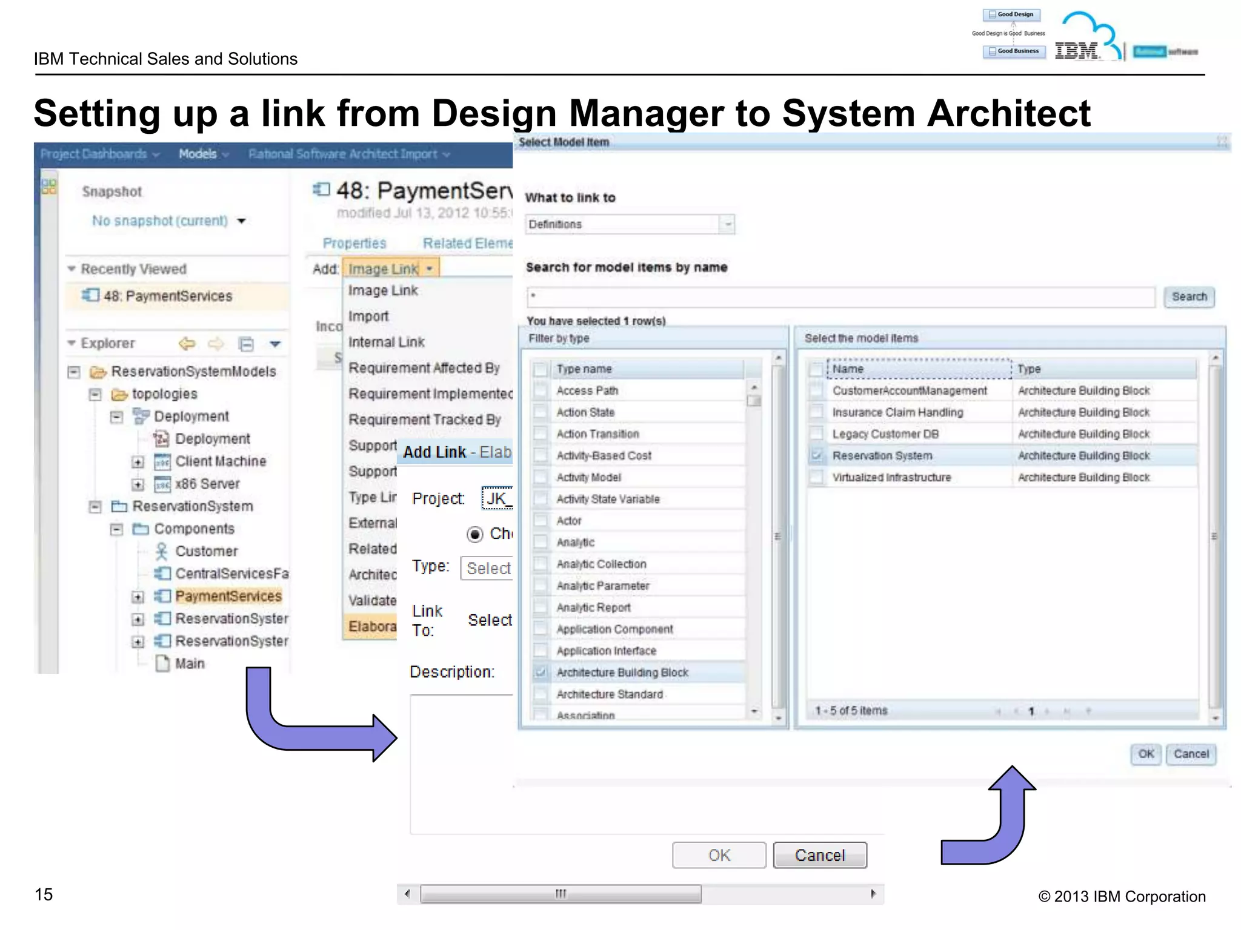Switch to the Properties tab

(354, 243)
